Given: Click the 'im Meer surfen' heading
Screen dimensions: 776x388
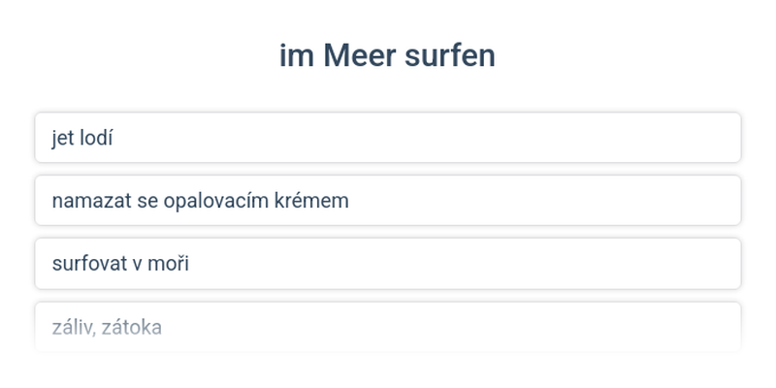Looking at the screenshot, I should coord(387,55).
